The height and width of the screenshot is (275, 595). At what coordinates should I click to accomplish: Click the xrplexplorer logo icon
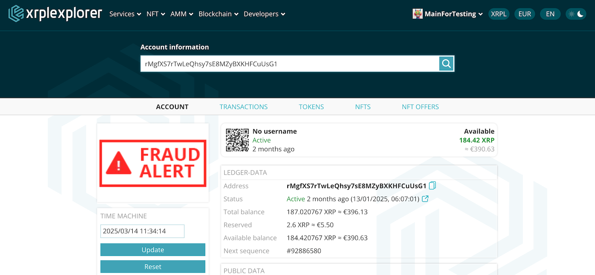(x=16, y=14)
